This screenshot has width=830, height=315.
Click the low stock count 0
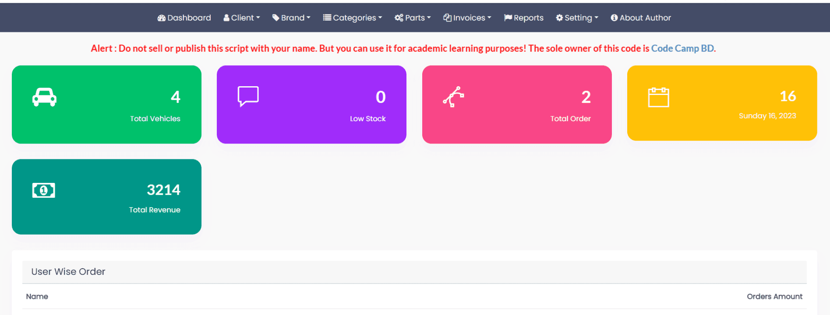[381, 97]
